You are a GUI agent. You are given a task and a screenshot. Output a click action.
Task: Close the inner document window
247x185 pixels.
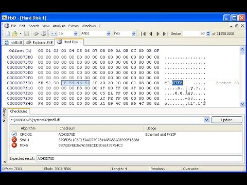[x=242, y=26]
